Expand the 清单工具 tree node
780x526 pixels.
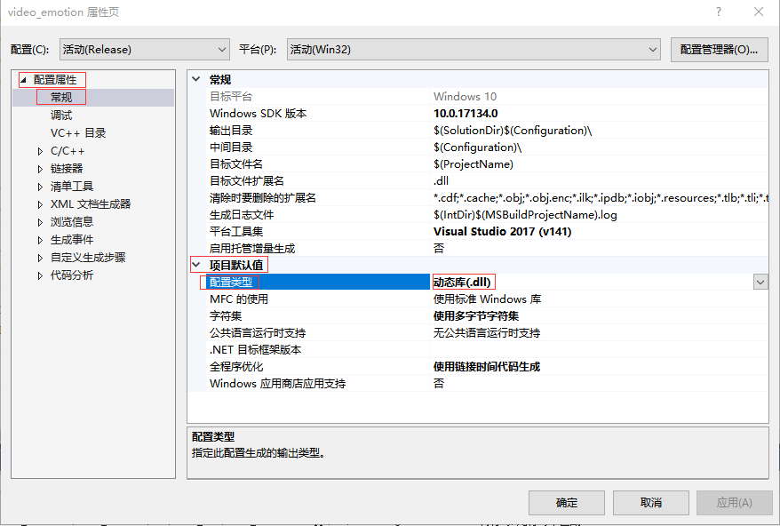pos(40,187)
